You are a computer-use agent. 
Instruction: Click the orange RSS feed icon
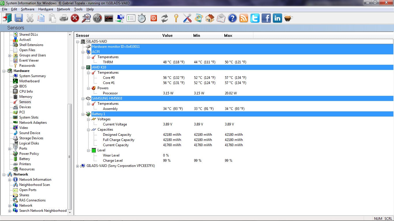click(244, 18)
